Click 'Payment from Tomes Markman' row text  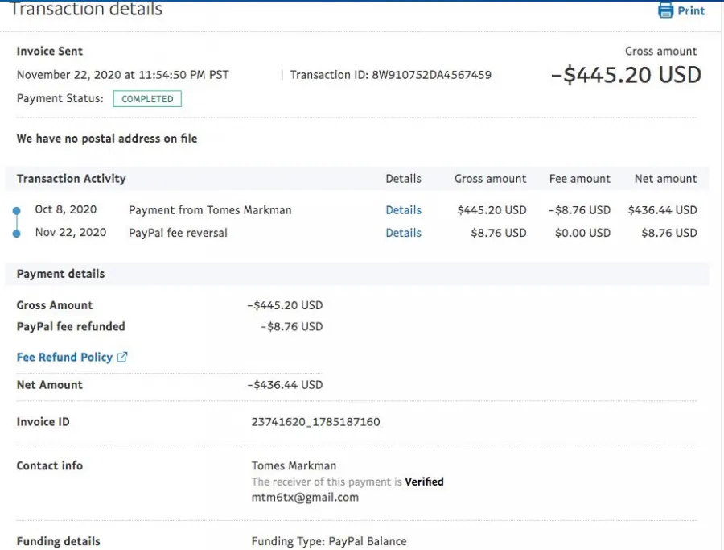coord(210,210)
